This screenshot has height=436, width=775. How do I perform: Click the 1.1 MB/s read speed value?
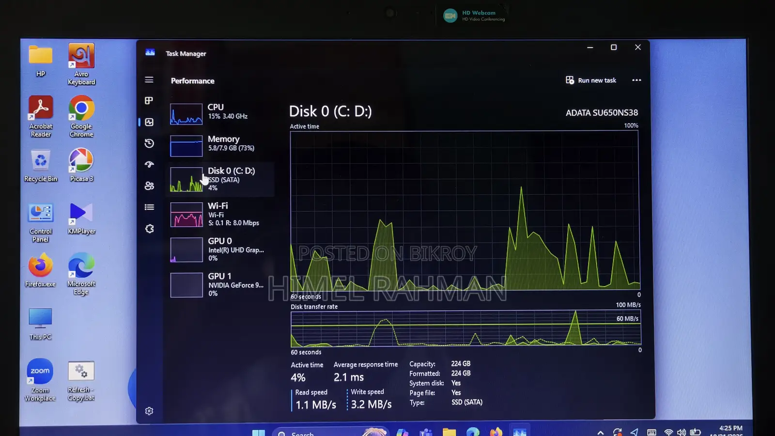(316, 405)
